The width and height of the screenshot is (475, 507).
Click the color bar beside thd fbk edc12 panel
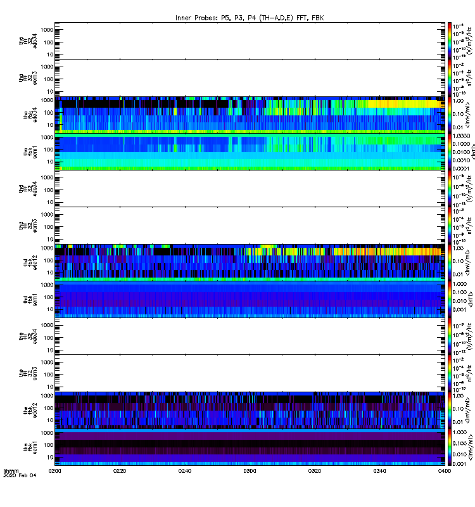(450, 262)
